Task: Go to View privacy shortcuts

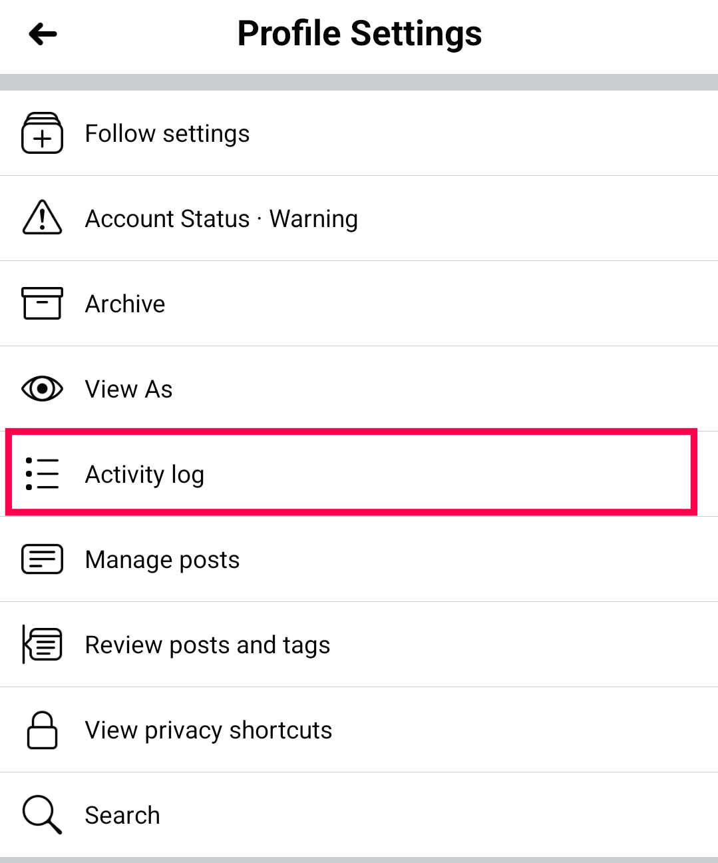Action: tap(209, 730)
